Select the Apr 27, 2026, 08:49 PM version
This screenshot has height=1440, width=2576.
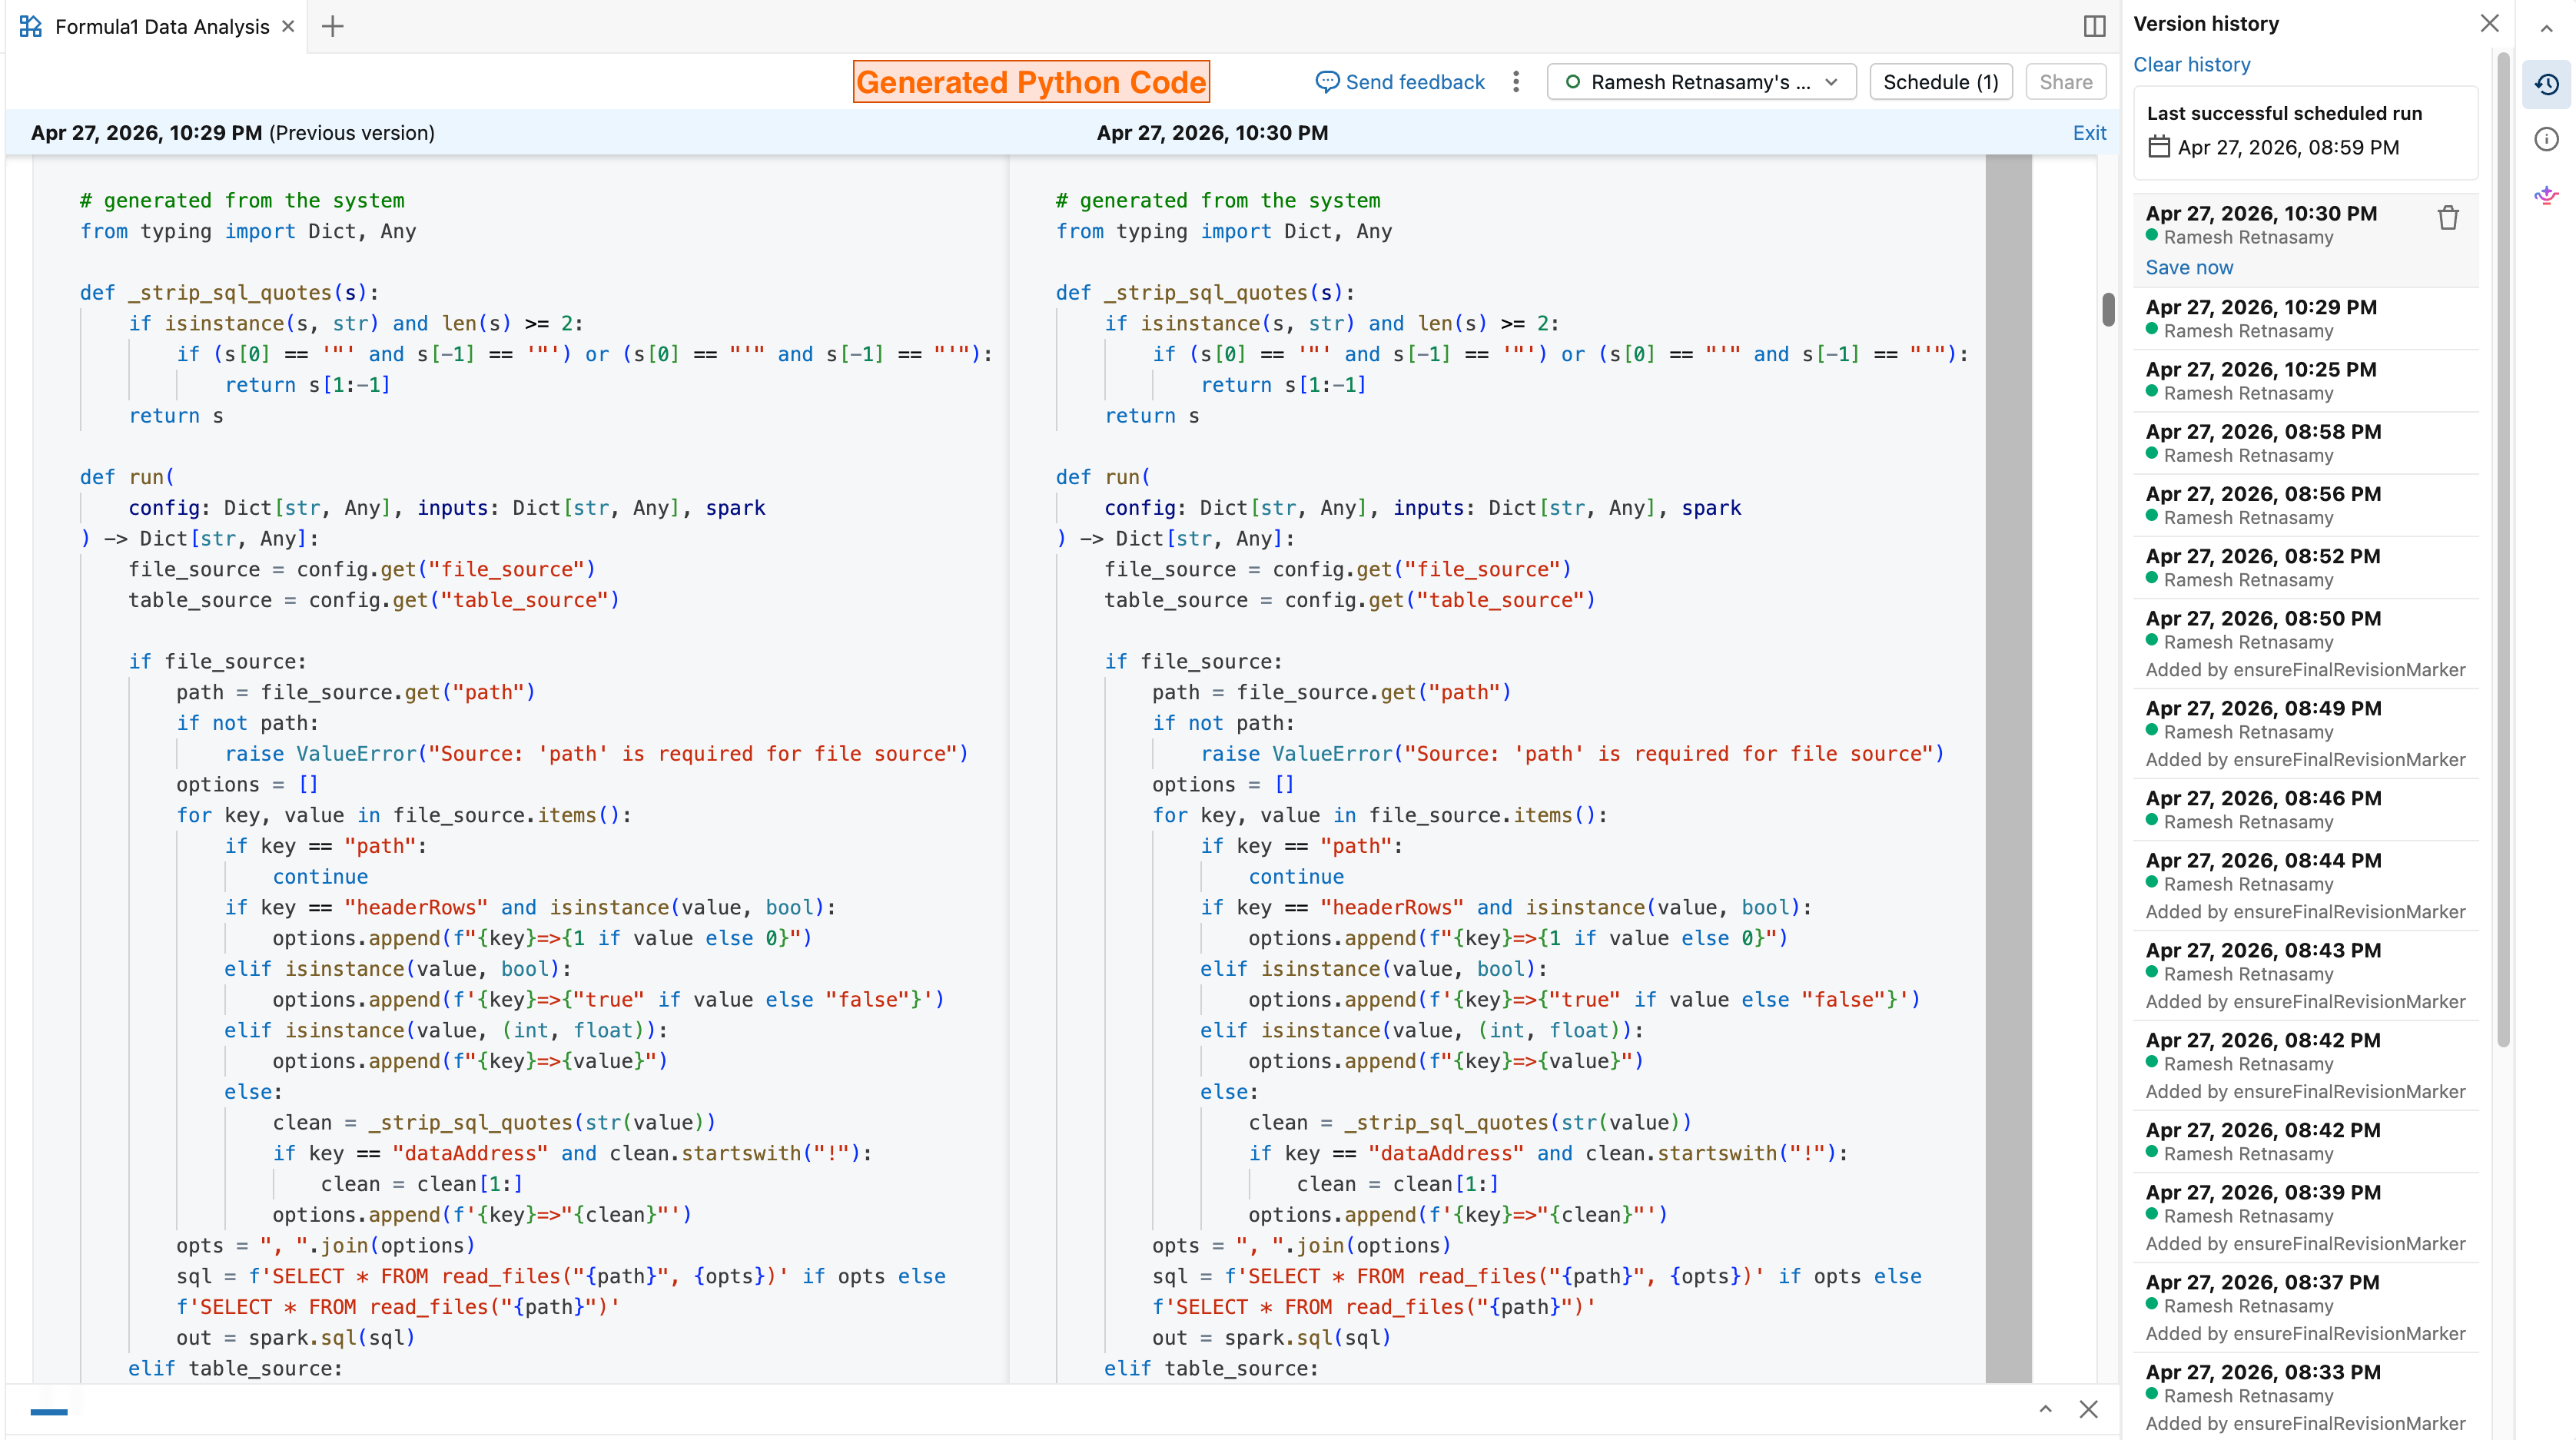(2305, 733)
